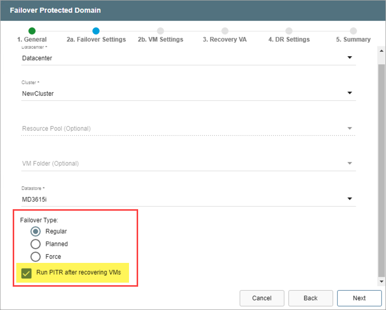Cancel the failover wizard

[262, 298]
